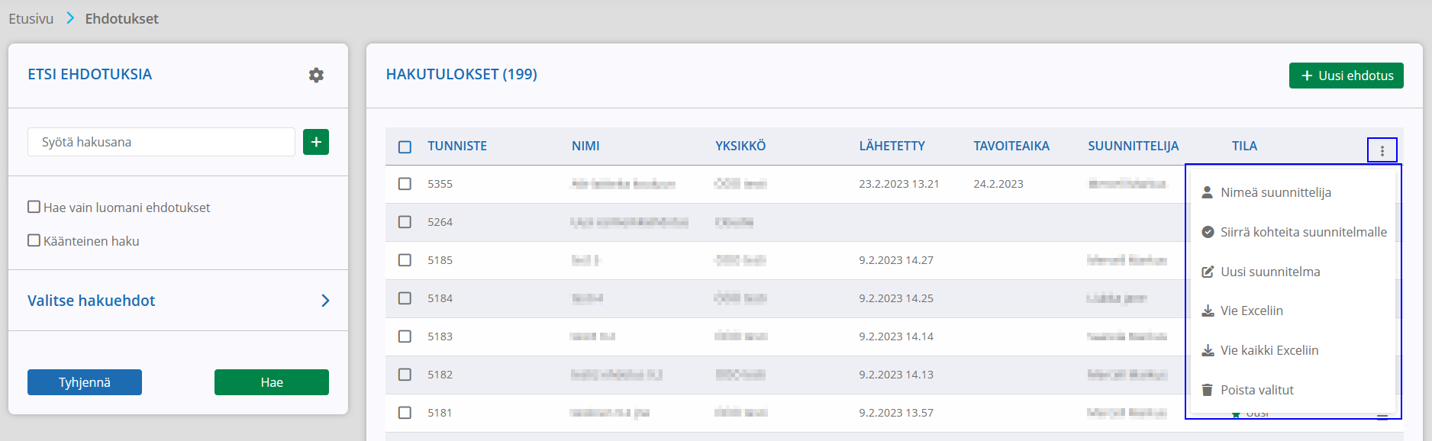Select checkbox for row 5181
The width and height of the screenshot is (1432, 441).
tap(405, 413)
